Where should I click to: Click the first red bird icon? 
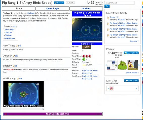point(84,56)
